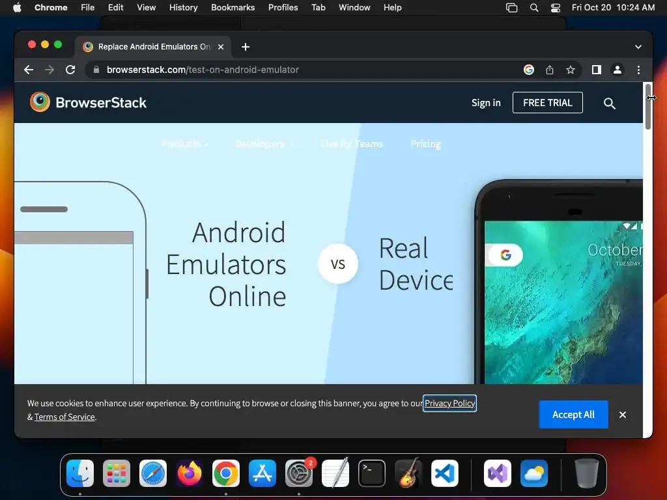Click the date and time in menu bar

click(613, 8)
